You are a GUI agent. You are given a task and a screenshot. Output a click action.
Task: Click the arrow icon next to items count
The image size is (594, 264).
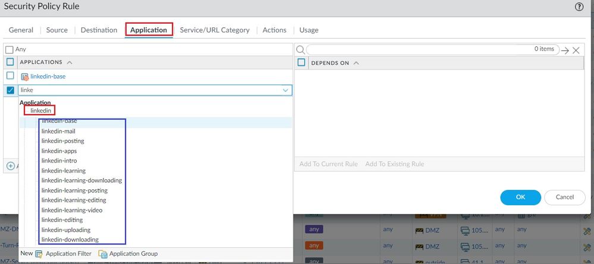[565, 50]
